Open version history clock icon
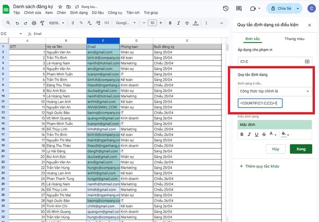The width and height of the screenshot is (319, 222). (x=226, y=8)
